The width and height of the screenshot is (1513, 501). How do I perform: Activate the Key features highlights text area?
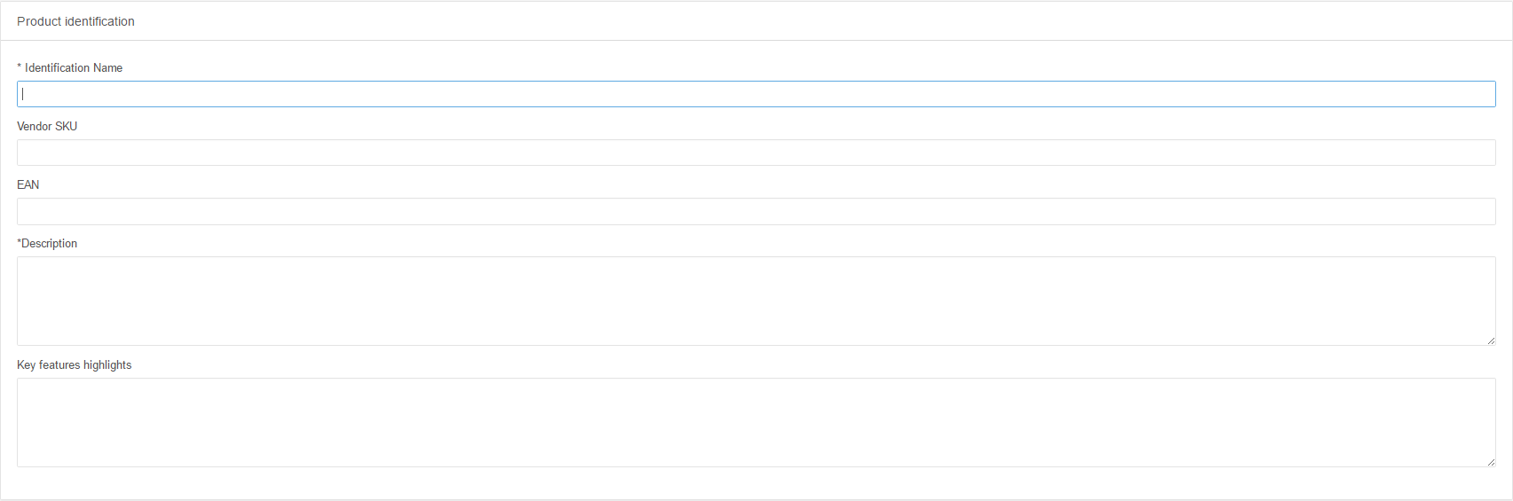click(x=756, y=422)
